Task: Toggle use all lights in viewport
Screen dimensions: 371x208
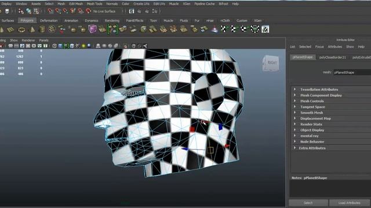Action: [x=83, y=46]
